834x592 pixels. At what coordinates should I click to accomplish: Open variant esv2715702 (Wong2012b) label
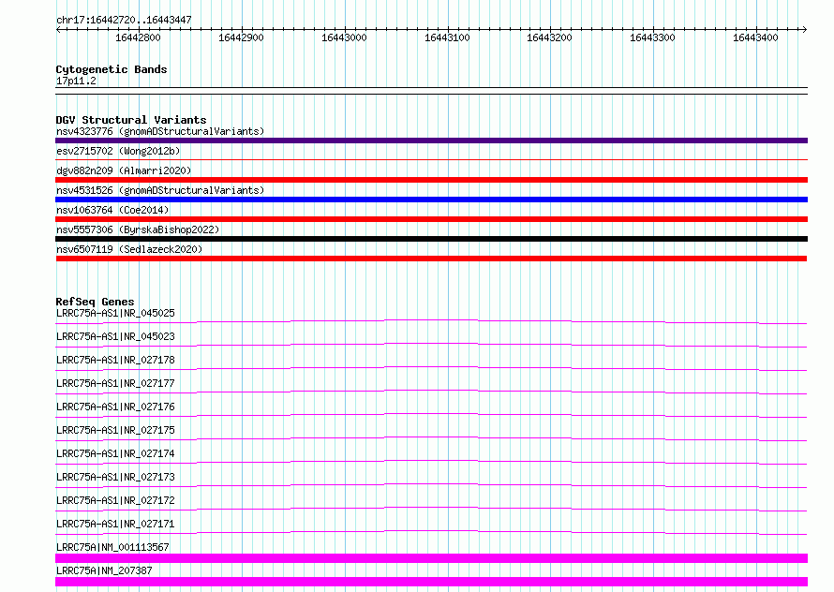(x=118, y=151)
